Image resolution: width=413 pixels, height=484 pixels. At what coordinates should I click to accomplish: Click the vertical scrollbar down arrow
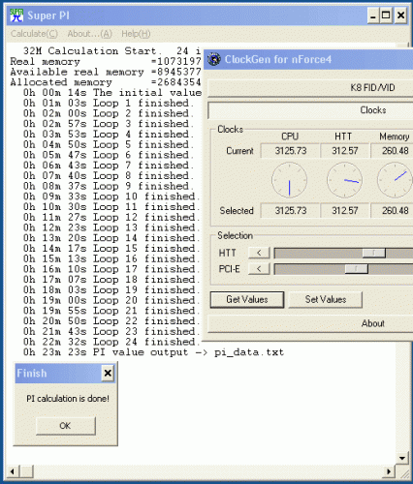pos(402,458)
